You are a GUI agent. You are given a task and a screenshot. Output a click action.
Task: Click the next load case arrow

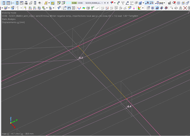[x=108, y=3]
